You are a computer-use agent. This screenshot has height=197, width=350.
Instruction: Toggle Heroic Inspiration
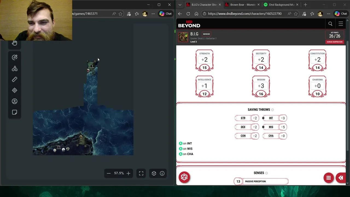(334, 42)
